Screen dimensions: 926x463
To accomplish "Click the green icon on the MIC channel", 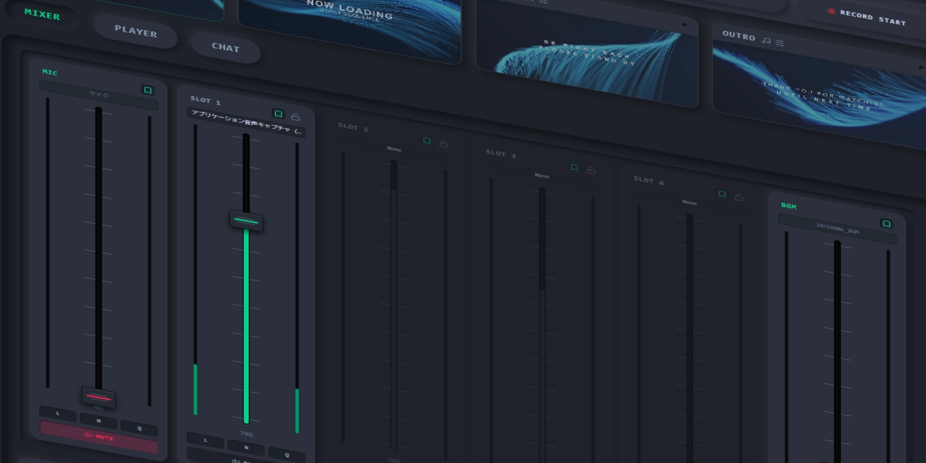I will coord(148,91).
